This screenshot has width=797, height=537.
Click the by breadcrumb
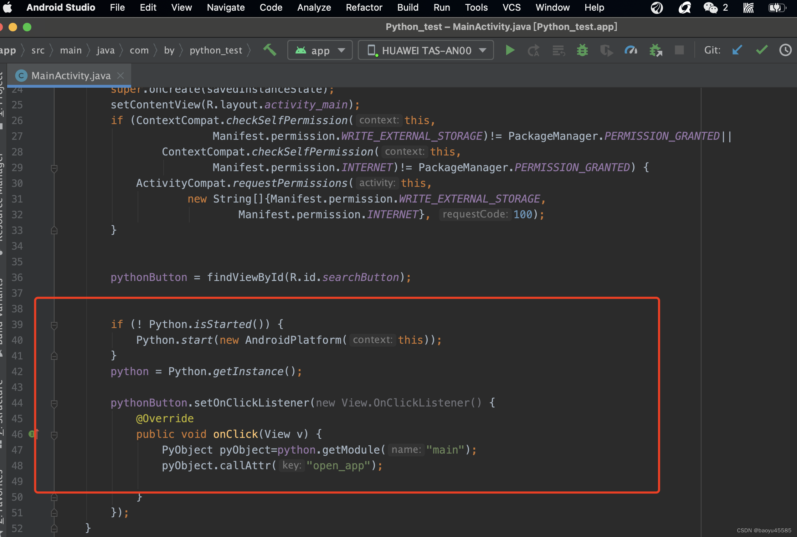(x=169, y=50)
